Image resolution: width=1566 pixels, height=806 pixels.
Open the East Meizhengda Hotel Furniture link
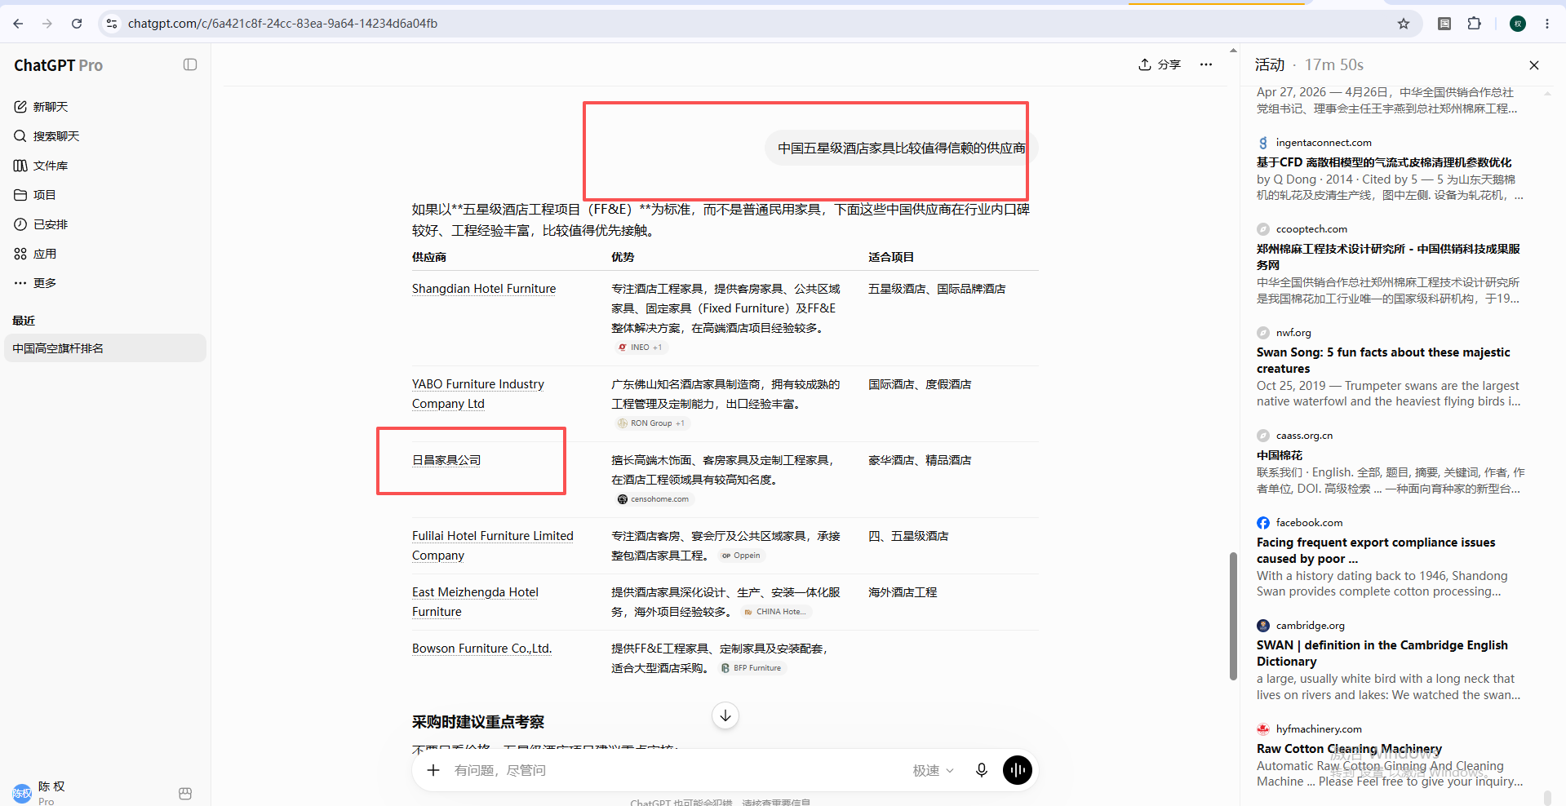tap(475, 602)
